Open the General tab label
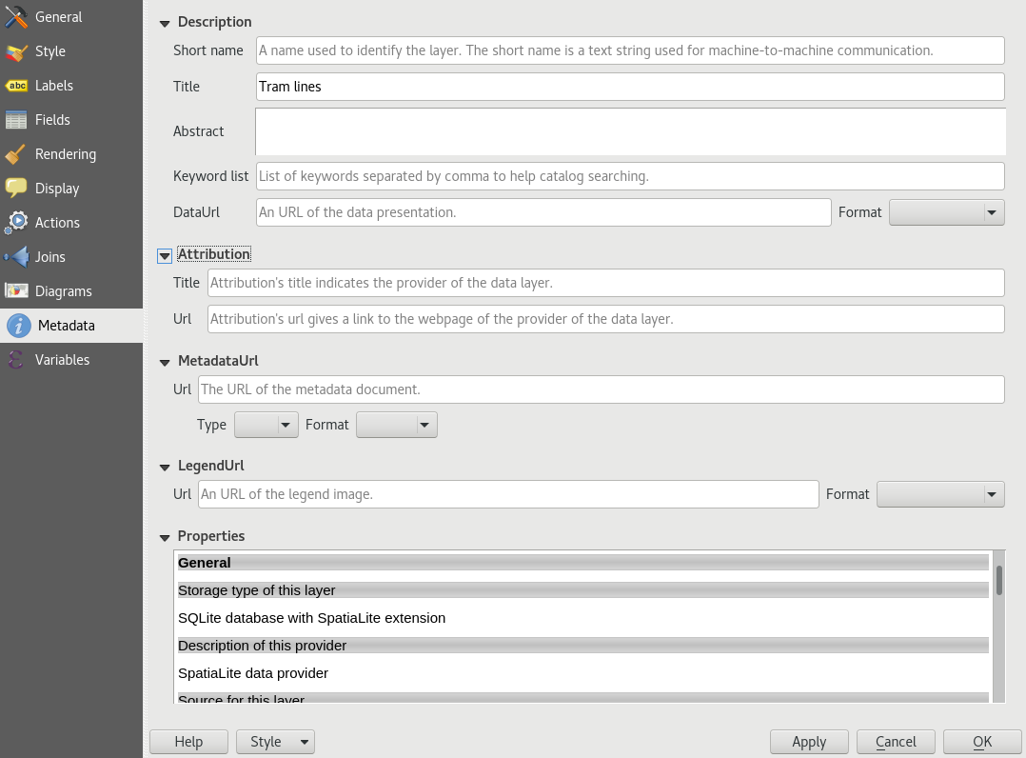 point(58,17)
